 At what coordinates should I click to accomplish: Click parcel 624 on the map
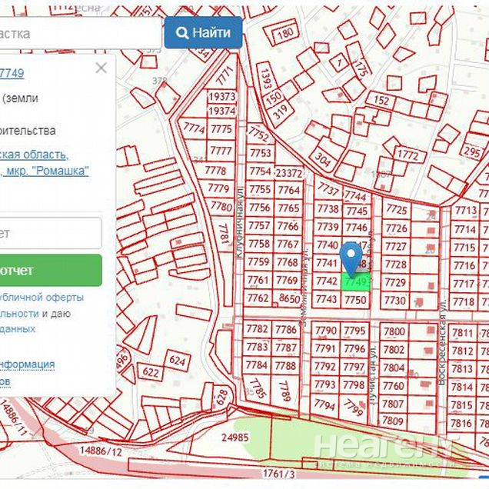click(177, 359)
